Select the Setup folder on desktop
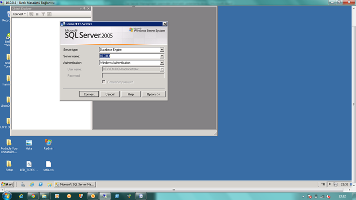 (9, 166)
